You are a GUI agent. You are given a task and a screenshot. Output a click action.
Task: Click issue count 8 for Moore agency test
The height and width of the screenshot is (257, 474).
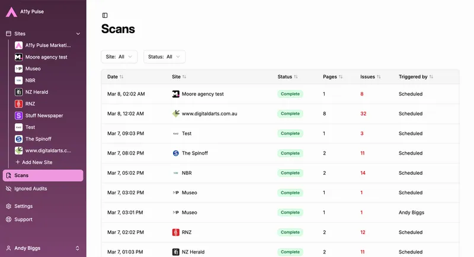[362, 94]
